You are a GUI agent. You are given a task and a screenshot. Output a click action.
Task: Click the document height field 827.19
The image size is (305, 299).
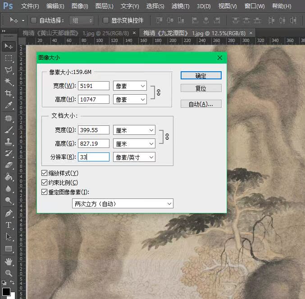(94, 144)
